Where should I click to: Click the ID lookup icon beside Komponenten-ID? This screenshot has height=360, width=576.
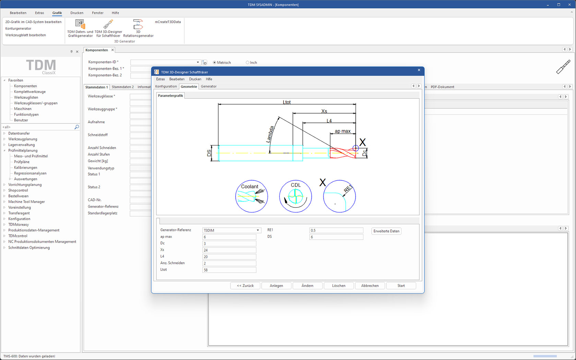204,62
